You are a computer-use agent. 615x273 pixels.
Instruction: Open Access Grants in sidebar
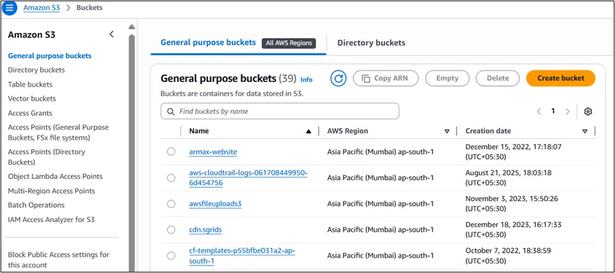31,113
